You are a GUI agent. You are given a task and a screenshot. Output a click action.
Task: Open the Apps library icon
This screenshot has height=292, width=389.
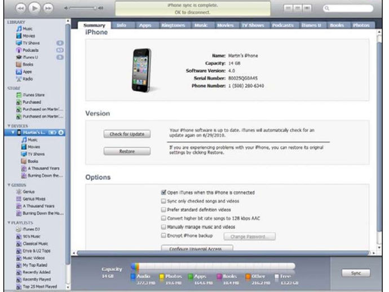[x=19, y=72]
